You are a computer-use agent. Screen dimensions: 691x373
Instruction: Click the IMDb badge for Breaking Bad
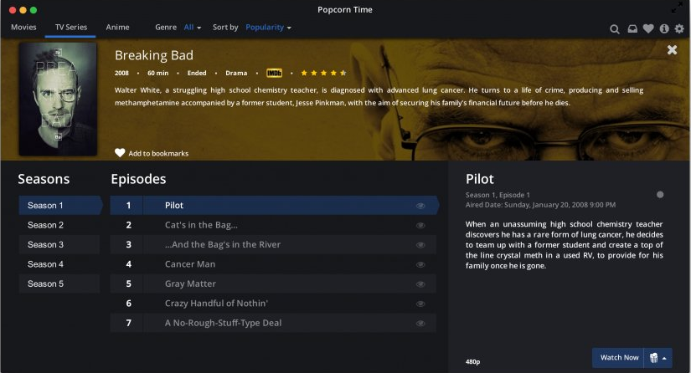[x=274, y=73]
